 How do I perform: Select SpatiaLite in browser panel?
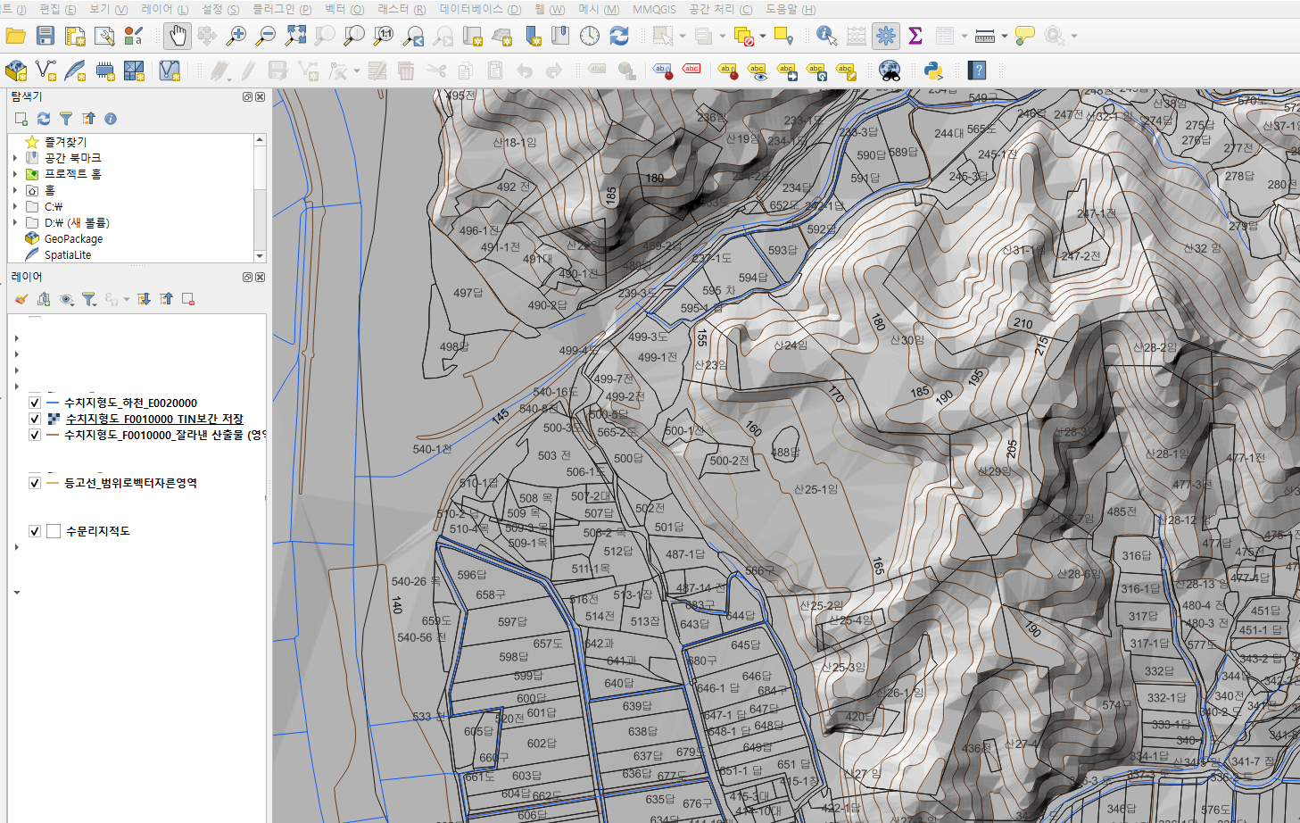[68, 254]
